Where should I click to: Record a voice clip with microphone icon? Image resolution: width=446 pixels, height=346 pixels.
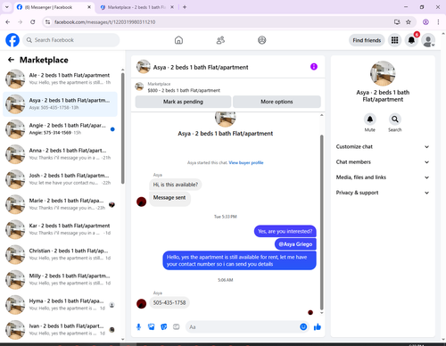[138, 327]
